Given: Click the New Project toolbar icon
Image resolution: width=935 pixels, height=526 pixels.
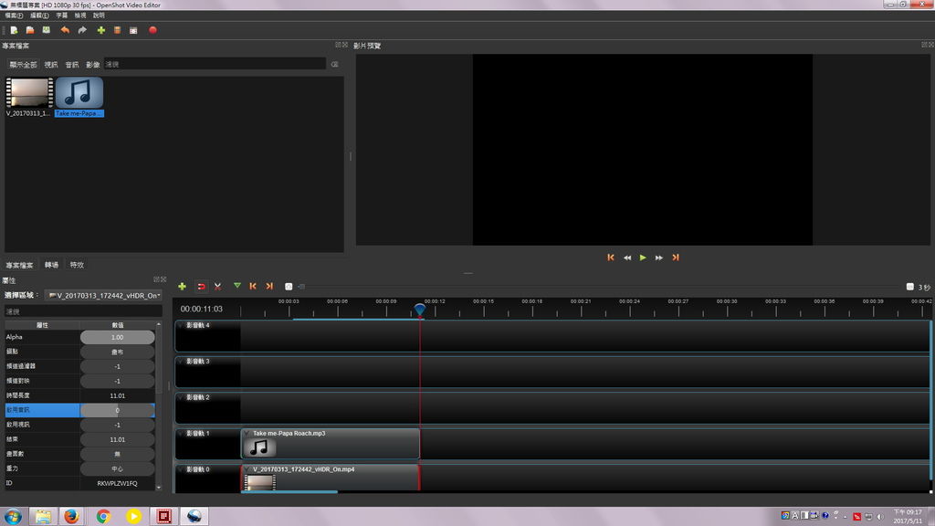Looking at the screenshot, I should coord(14,30).
